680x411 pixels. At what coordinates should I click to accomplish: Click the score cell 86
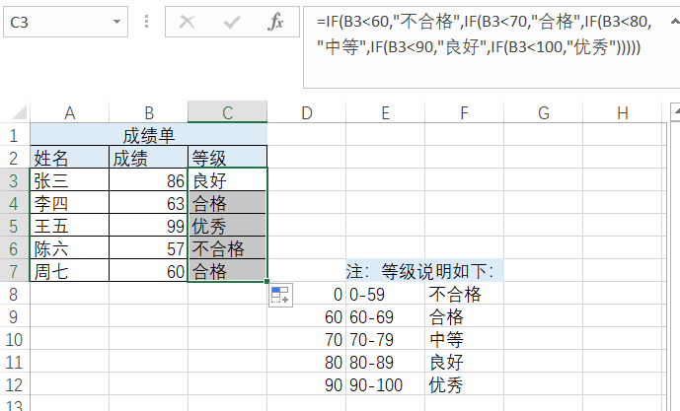149,179
